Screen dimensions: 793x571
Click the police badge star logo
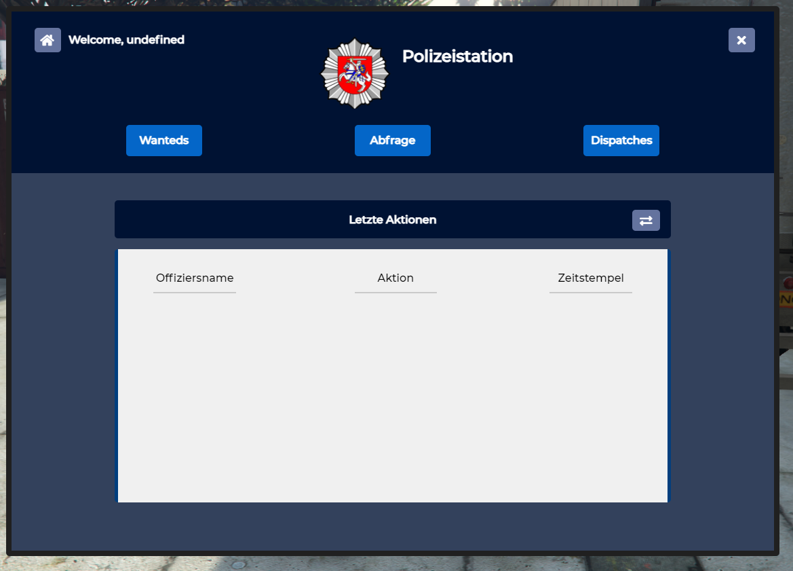(354, 73)
